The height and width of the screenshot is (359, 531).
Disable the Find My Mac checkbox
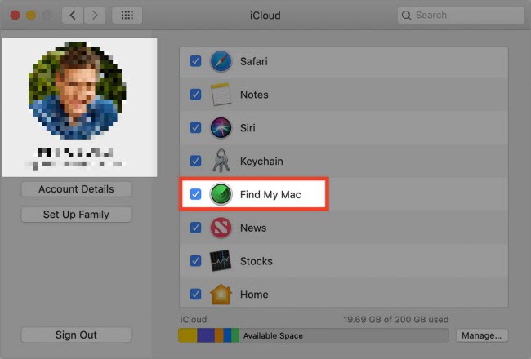point(195,195)
